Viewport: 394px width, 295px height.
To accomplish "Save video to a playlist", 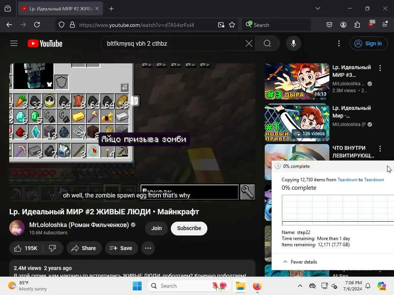I will [x=121, y=248].
